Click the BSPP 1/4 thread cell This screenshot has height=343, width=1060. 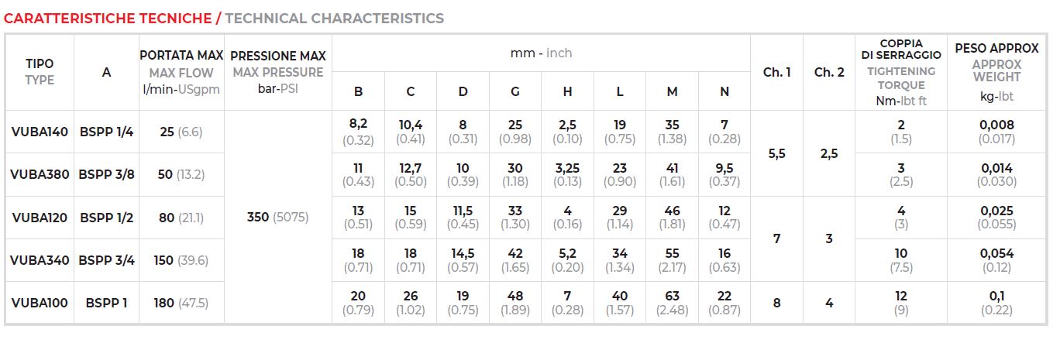pyautogui.click(x=107, y=132)
